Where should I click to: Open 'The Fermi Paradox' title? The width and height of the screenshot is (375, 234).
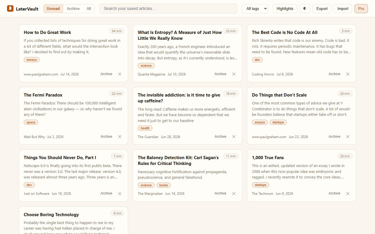pyautogui.click(x=43, y=95)
